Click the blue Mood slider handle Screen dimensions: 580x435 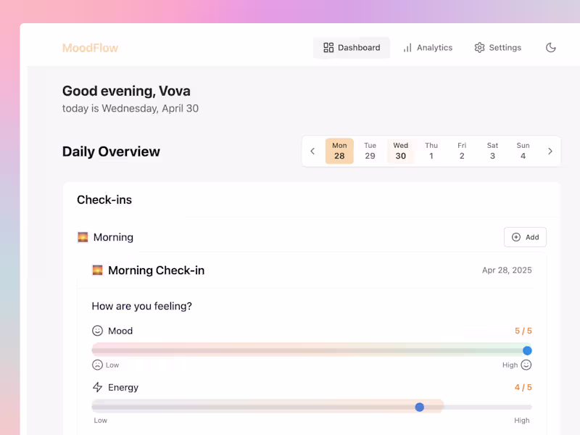click(527, 350)
